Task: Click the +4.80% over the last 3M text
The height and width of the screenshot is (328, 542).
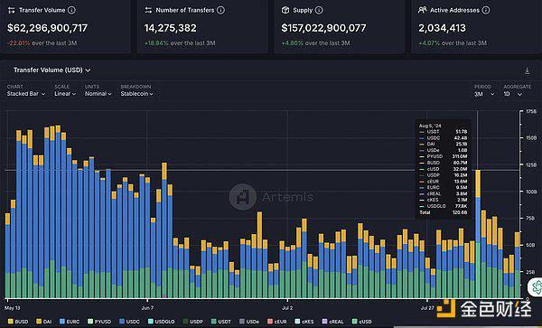Action: coord(315,43)
